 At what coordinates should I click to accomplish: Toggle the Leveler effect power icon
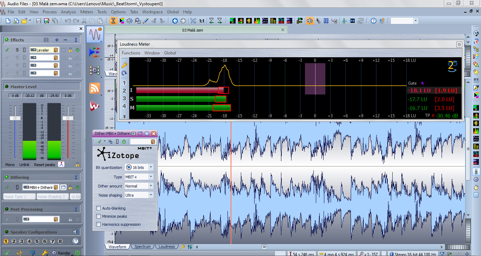coord(77,50)
